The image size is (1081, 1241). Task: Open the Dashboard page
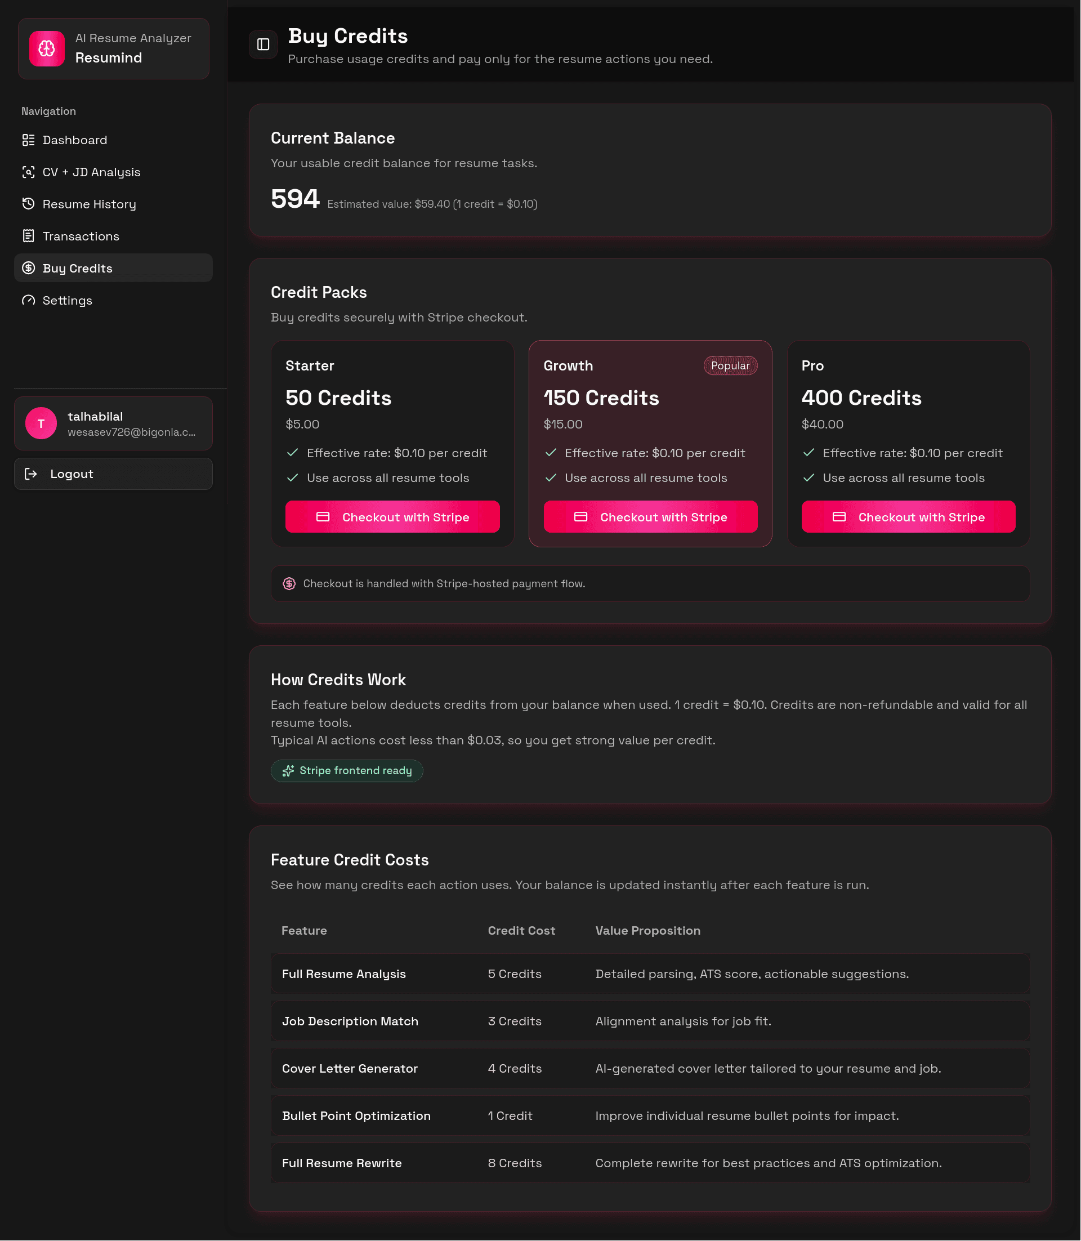[x=113, y=140]
